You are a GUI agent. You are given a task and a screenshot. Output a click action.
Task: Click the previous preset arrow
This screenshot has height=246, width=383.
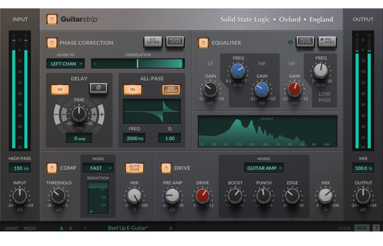click(85, 228)
